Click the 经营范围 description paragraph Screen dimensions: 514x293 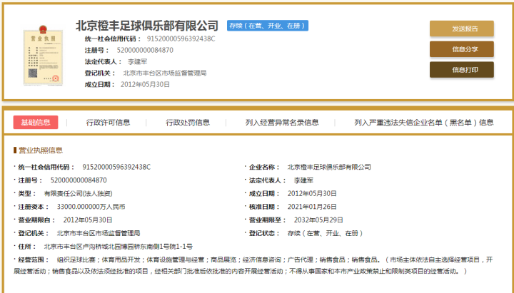[x=257, y=265]
